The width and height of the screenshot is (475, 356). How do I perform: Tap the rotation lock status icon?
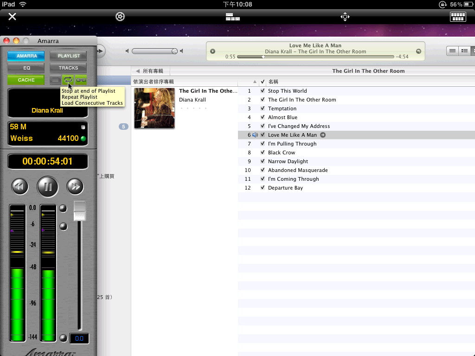[443, 4]
